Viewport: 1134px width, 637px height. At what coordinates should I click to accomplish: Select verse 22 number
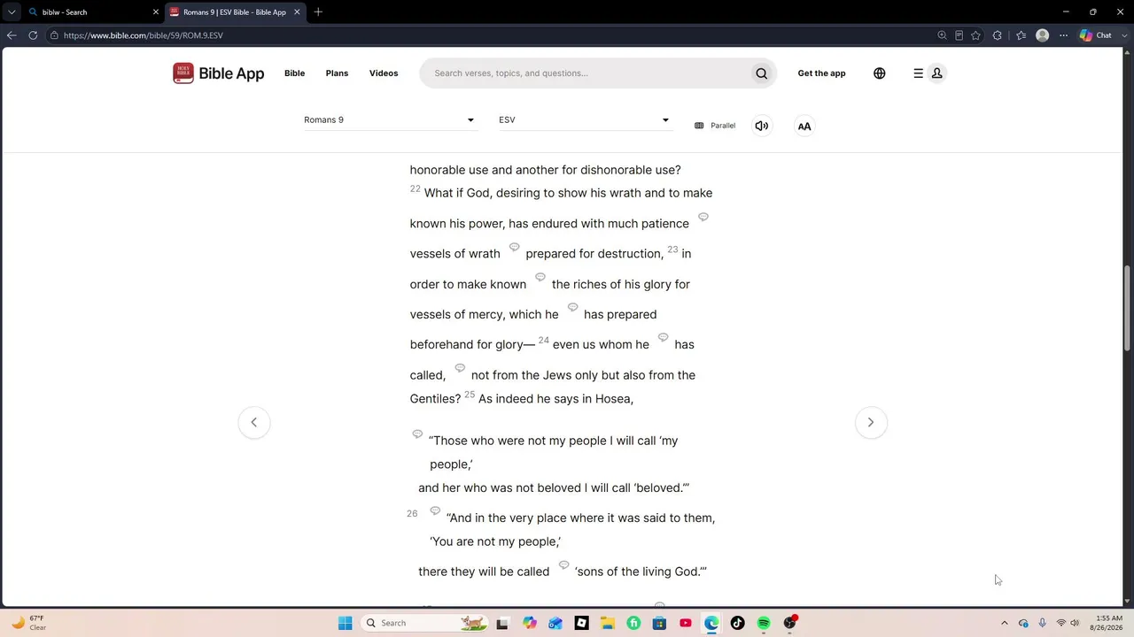coord(415,188)
